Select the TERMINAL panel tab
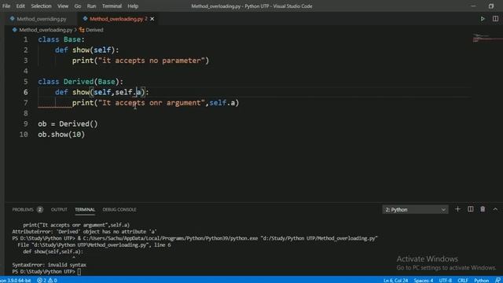This screenshot has height=283, width=503. tap(85, 210)
